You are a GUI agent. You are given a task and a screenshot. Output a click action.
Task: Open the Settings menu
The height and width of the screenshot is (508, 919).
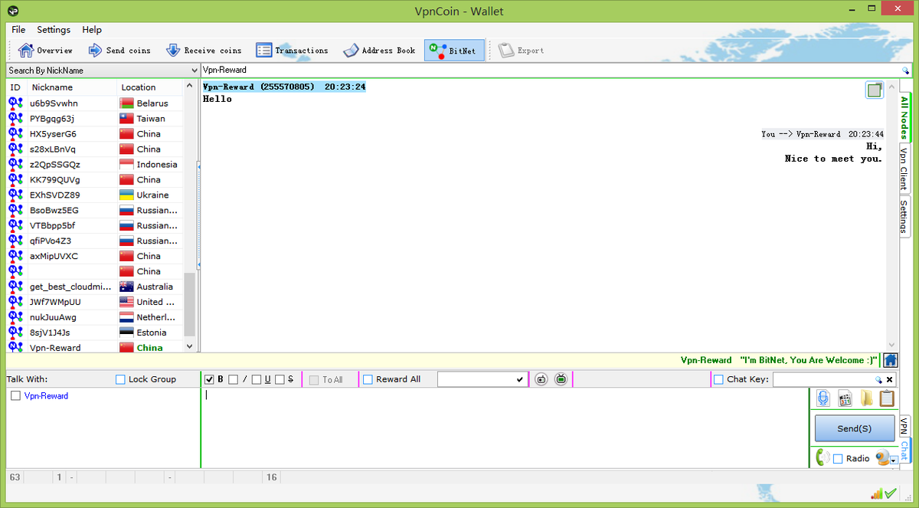[54, 30]
